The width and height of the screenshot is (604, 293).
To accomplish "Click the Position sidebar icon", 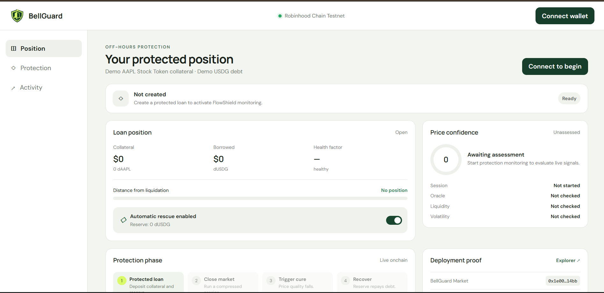I will tap(14, 48).
